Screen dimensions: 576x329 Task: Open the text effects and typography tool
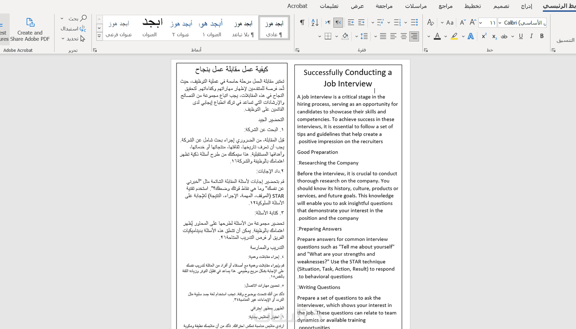pos(471,36)
